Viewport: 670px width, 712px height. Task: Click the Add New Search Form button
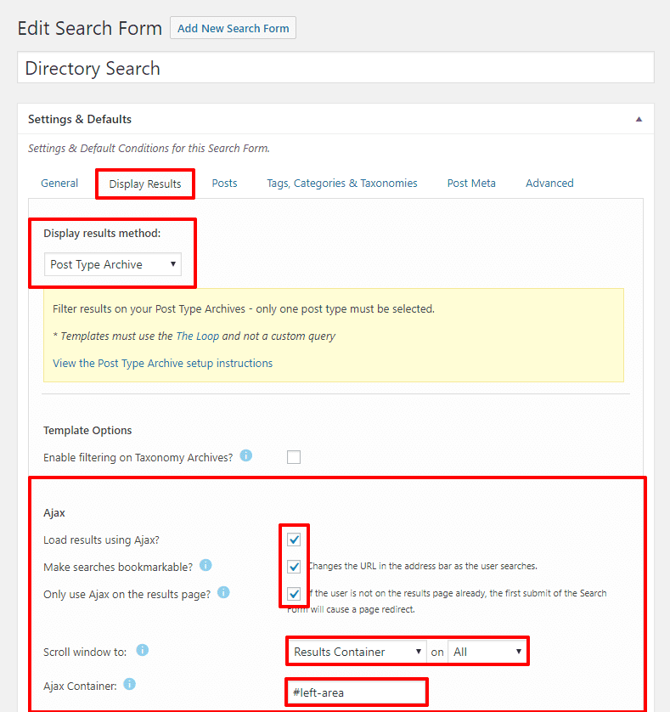click(233, 27)
